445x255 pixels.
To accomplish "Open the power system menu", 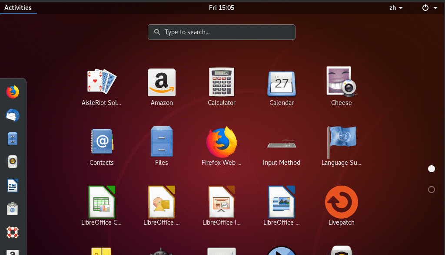I will pos(429,8).
